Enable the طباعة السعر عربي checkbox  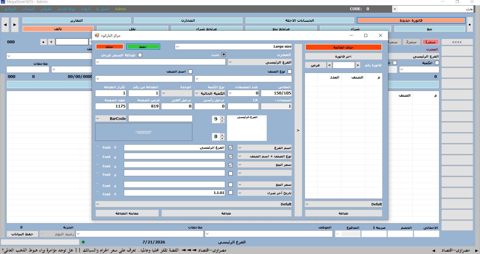coord(140,55)
